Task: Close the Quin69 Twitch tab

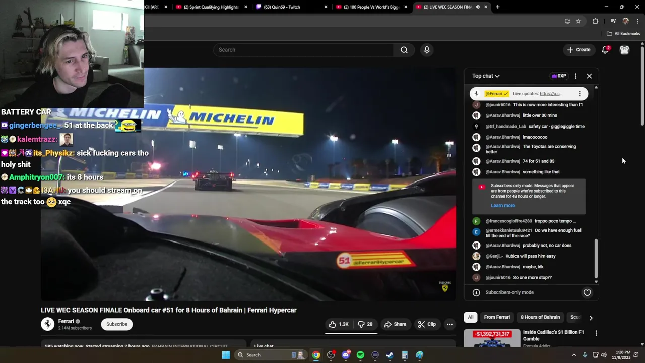Action: [x=326, y=7]
